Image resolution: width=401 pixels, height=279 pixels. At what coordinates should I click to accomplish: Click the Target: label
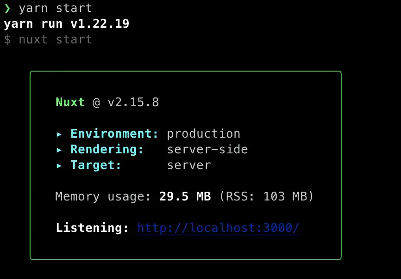coord(96,165)
